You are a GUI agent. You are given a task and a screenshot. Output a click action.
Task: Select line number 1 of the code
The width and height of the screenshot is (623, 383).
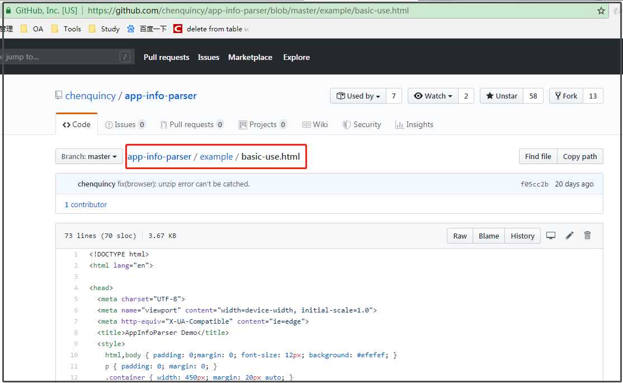75,254
